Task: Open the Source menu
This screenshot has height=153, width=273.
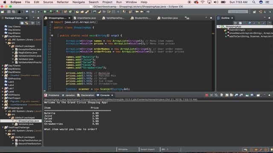Action: (x=48, y=2)
